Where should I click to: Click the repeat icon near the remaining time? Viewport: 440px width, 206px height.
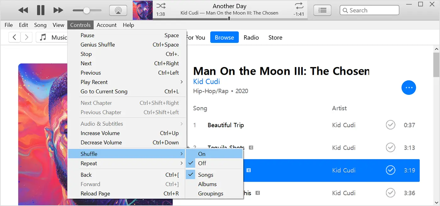pyautogui.click(x=299, y=6)
